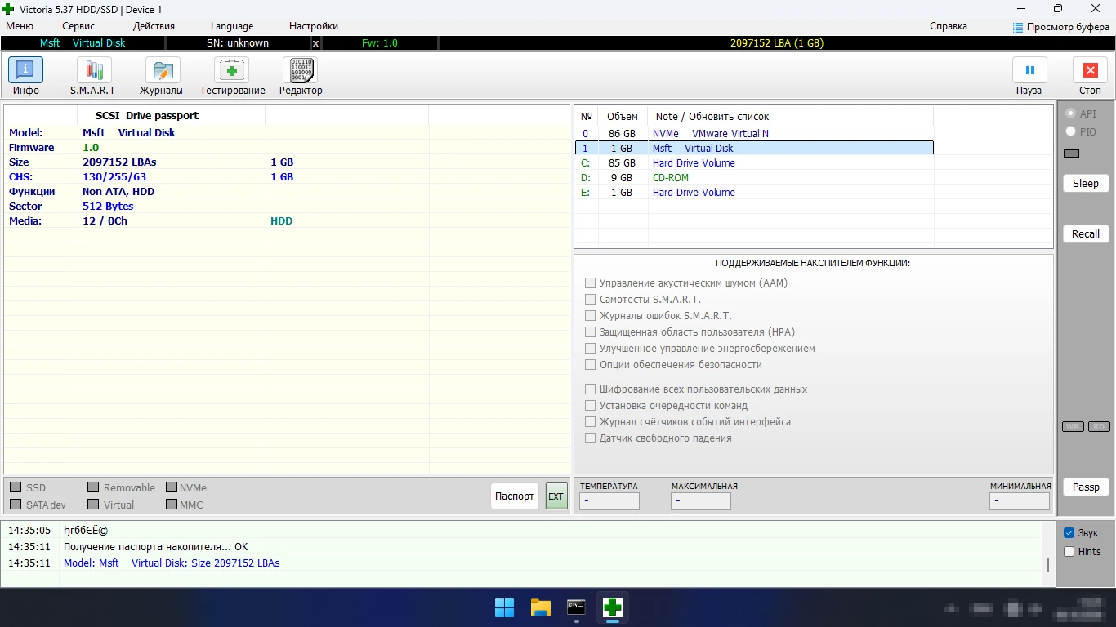This screenshot has height=627, width=1116.
Task: Click the Паспорт button
Action: click(x=515, y=496)
